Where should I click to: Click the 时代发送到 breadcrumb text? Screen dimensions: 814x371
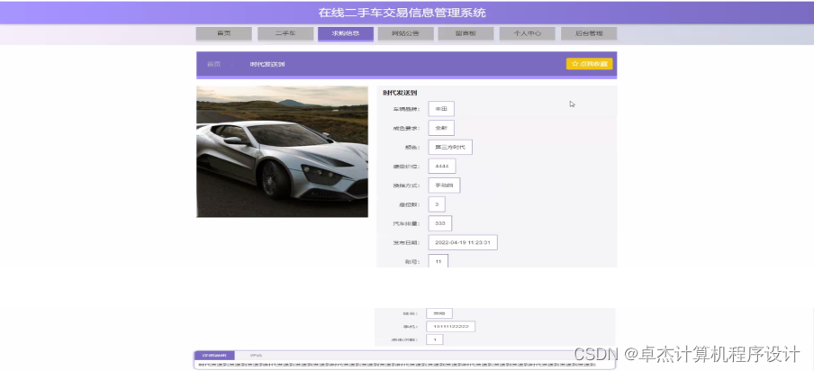[267, 64]
